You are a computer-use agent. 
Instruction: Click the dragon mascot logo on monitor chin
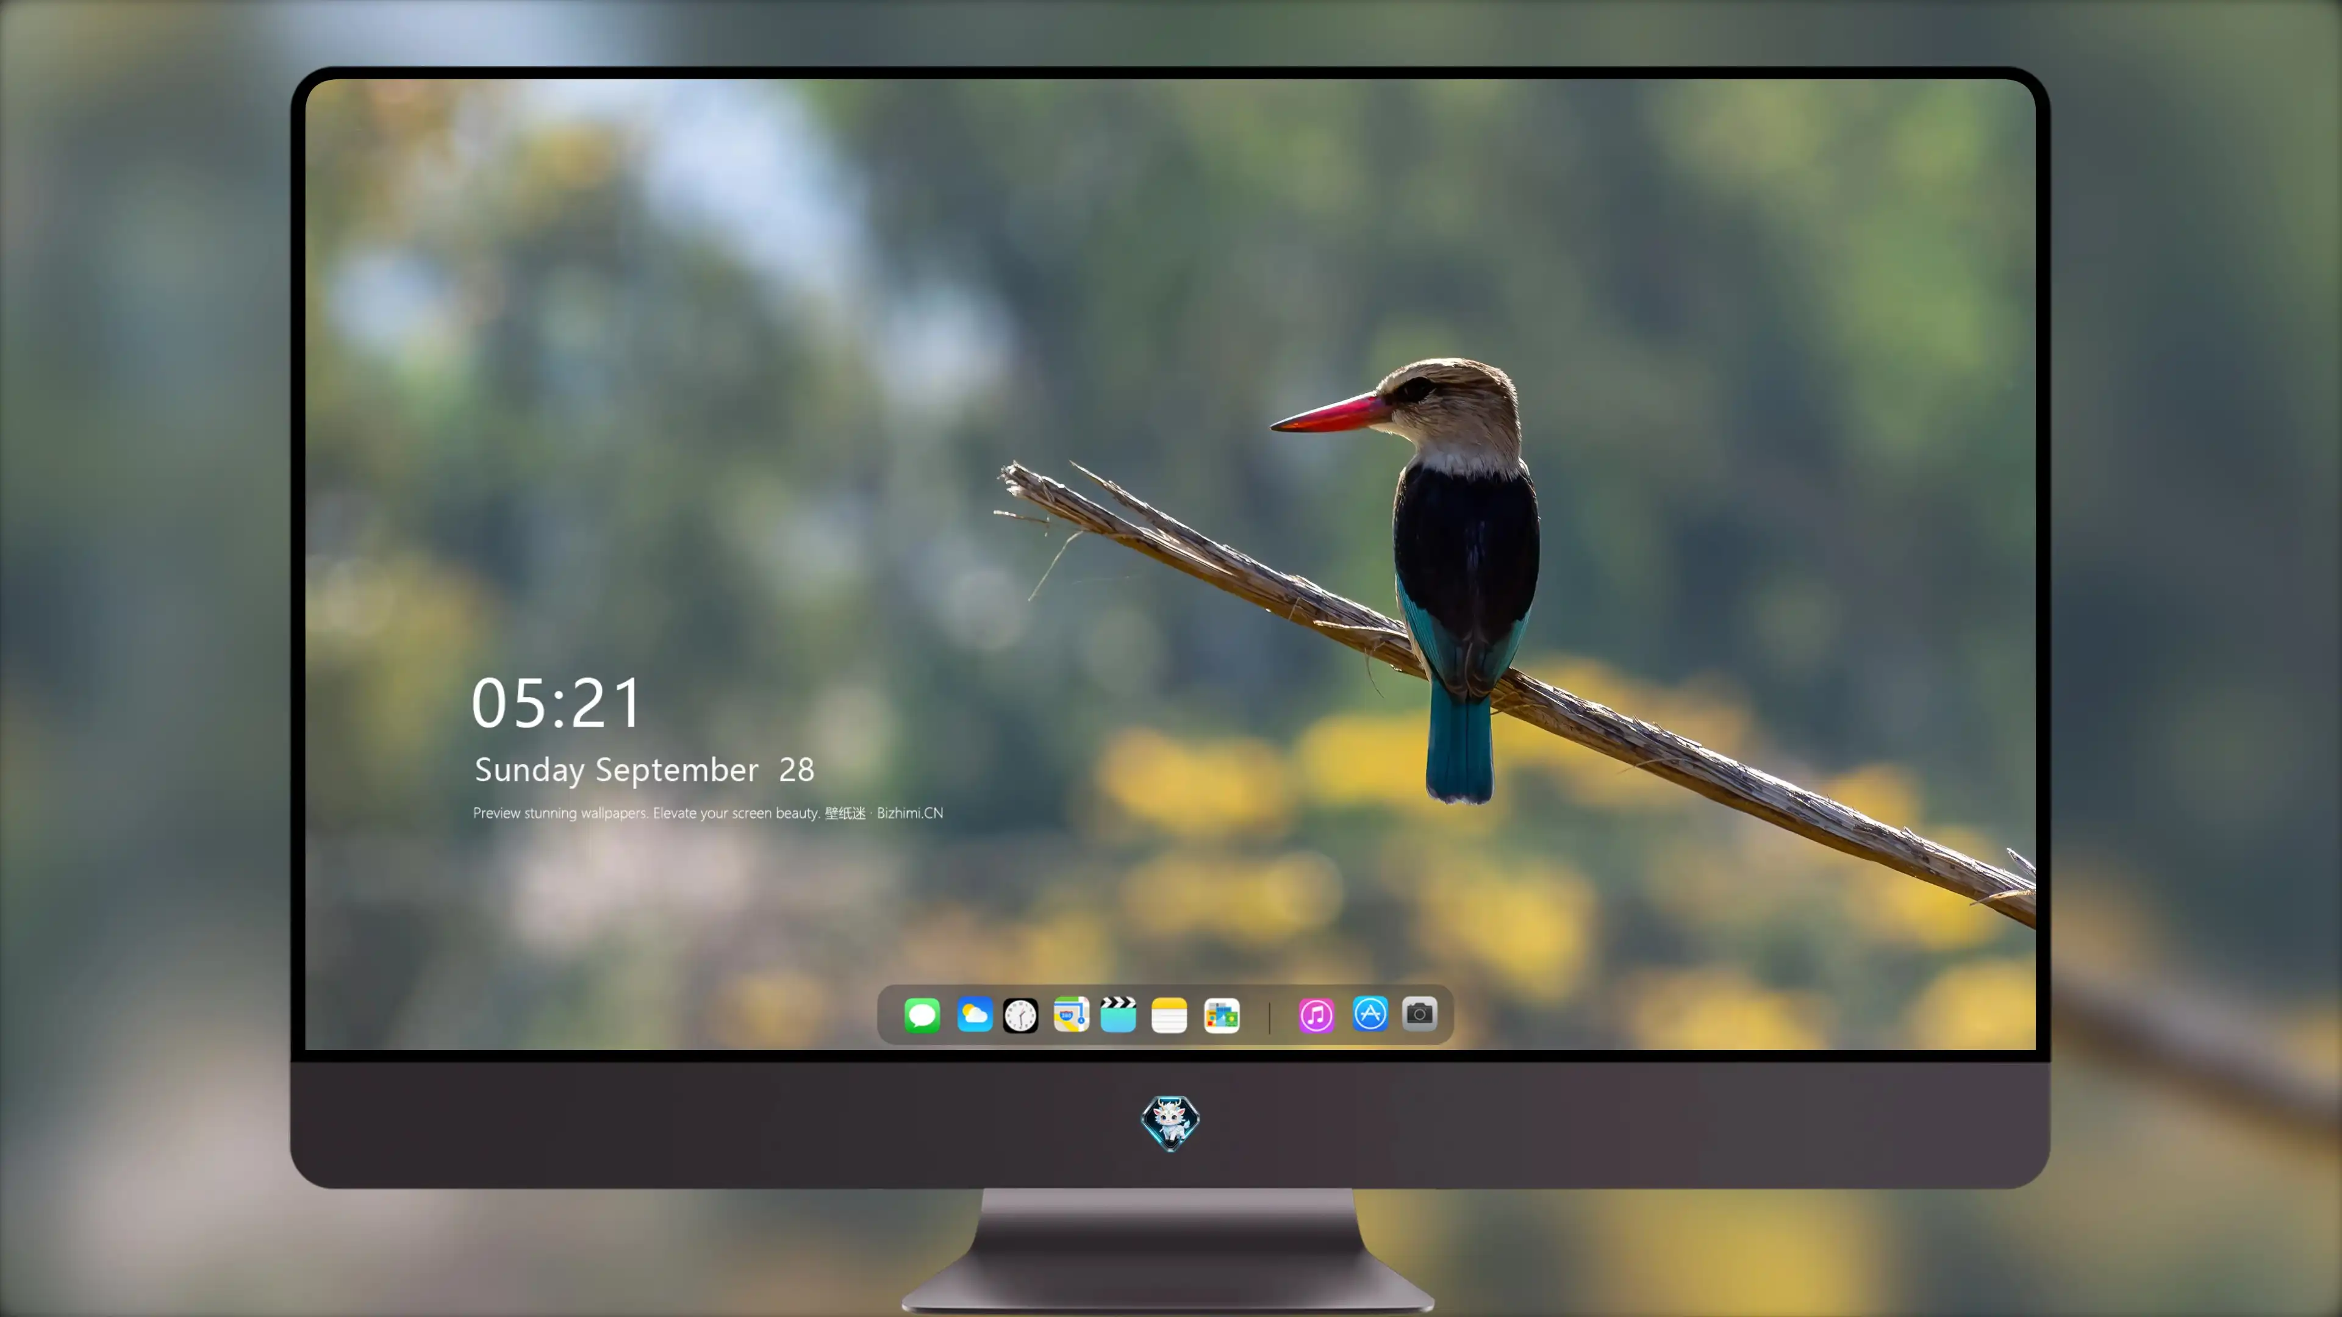1170,1123
